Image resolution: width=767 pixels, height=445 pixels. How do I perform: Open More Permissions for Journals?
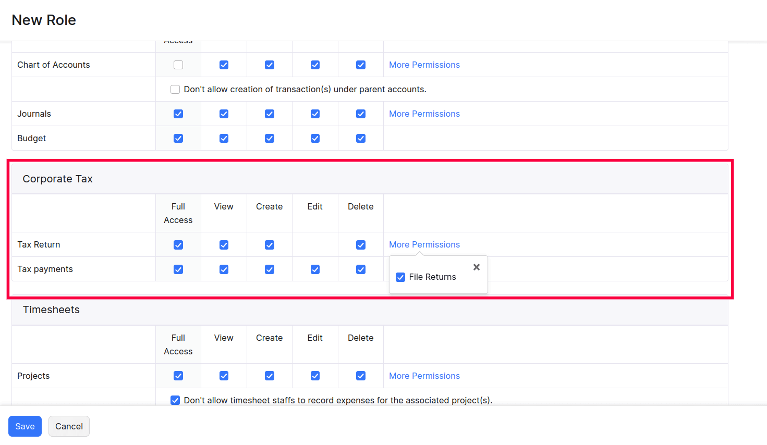(x=424, y=114)
